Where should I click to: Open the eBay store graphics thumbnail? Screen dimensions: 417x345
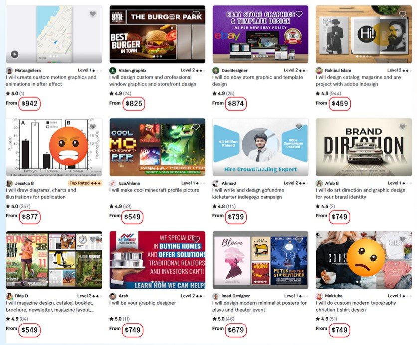pos(260,34)
